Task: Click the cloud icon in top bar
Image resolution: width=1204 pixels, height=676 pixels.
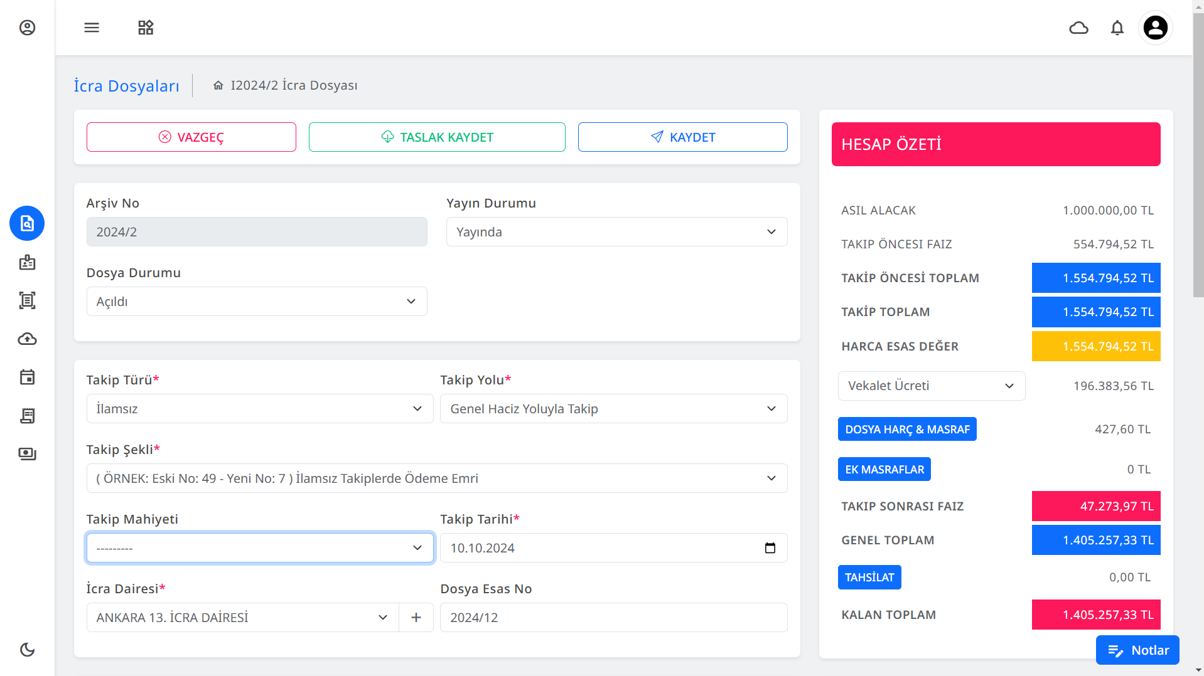Action: click(x=1078, y=28)
